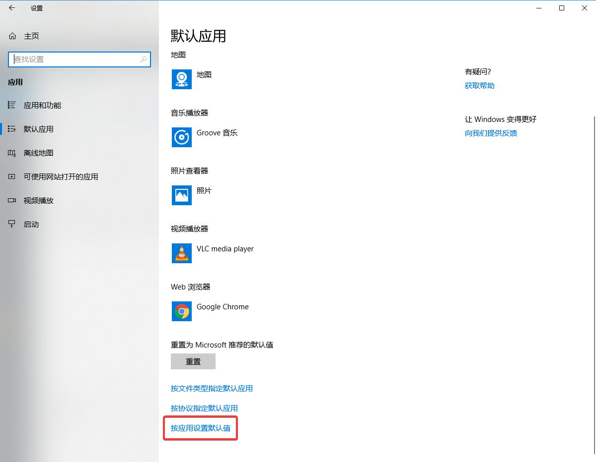Click the Web 浏览器 section label
The height and width of the screenshot is (462, 596).
tap(191, 287)
